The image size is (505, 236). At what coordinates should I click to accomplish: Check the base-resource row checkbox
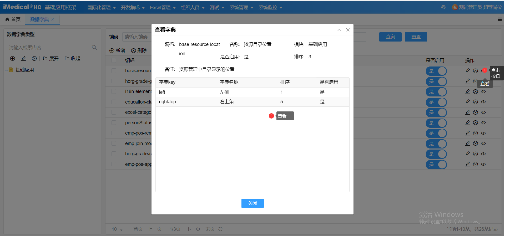[114, 71]
